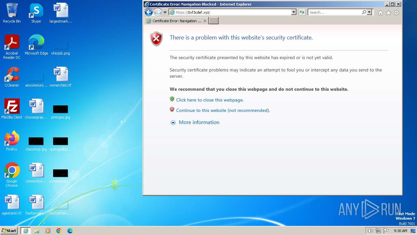This screenshot has width=417, height=235.
Task: Open the FileZilla Client shortcut
Action: click(12, 109)
